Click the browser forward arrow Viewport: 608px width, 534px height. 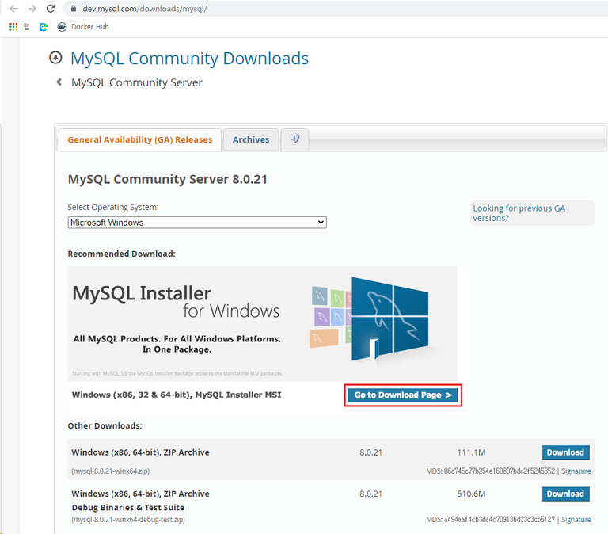[32, 9]
